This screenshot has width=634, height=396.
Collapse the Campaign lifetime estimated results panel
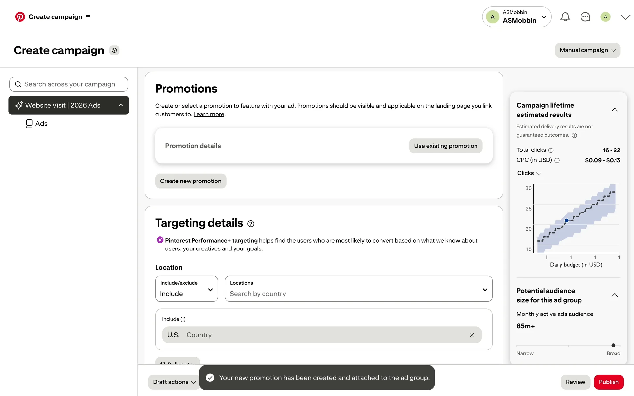point(615,110)
